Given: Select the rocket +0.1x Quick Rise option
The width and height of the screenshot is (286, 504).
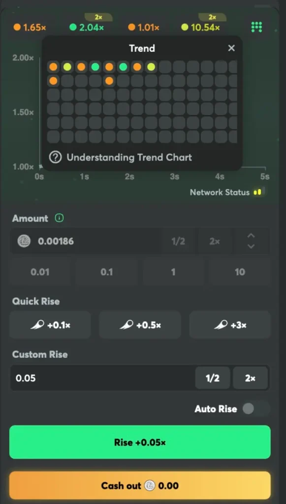Looking at the screenshot, I should point(50,325).
